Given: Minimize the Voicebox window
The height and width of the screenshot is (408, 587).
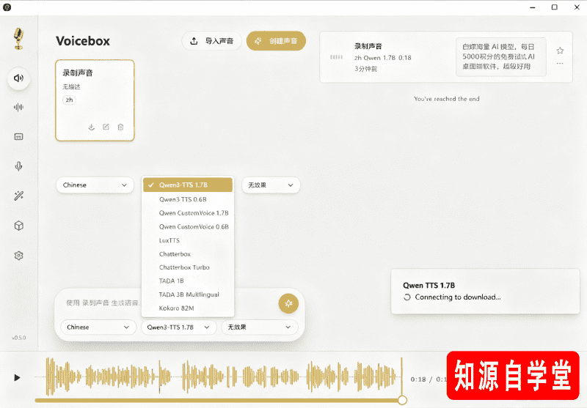Looking at the screenshot, I should click(x=533, y=7).
